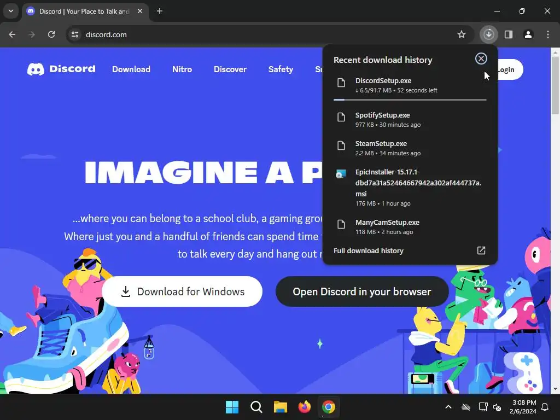Click the Discord logo in the header
This screenshot has width=560, height=420.
click(x=61, y=69)
